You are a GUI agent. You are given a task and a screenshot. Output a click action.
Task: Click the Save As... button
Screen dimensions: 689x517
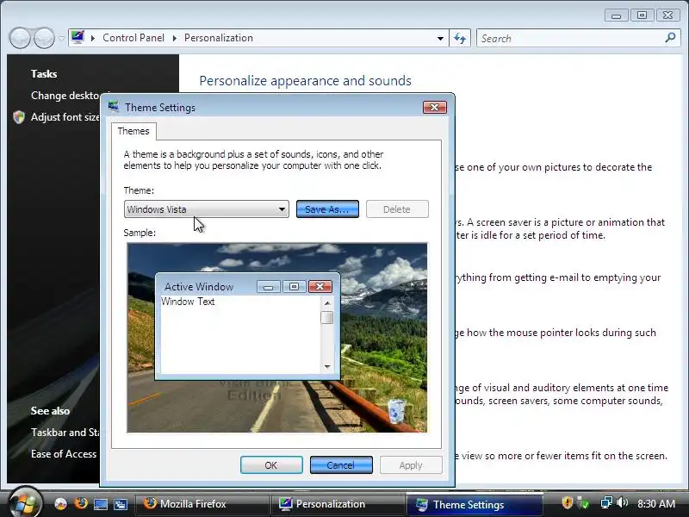327,209
